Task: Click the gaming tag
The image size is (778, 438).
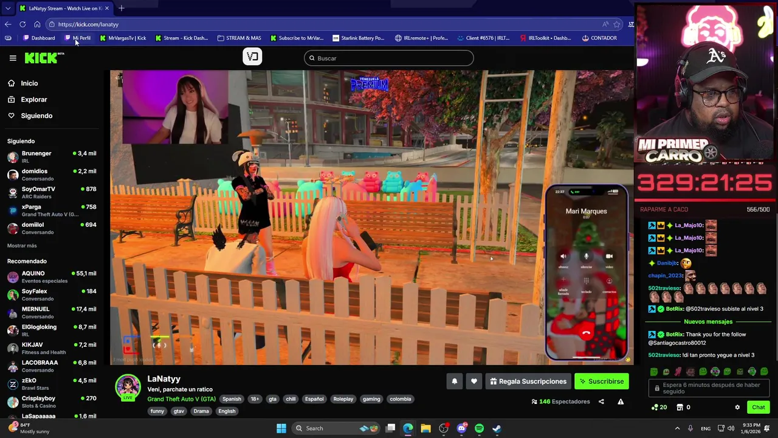Action: (x=371, y=399)
